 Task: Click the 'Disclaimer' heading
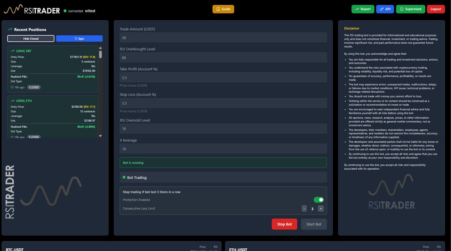(x=352, y=28)
